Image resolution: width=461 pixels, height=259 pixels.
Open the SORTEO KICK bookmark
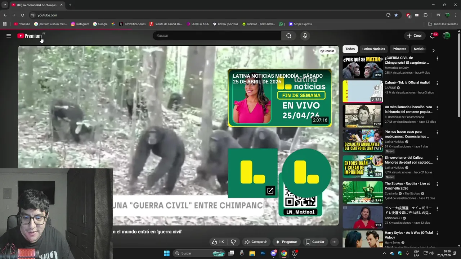pyautogui.click(x=198, y=24)
